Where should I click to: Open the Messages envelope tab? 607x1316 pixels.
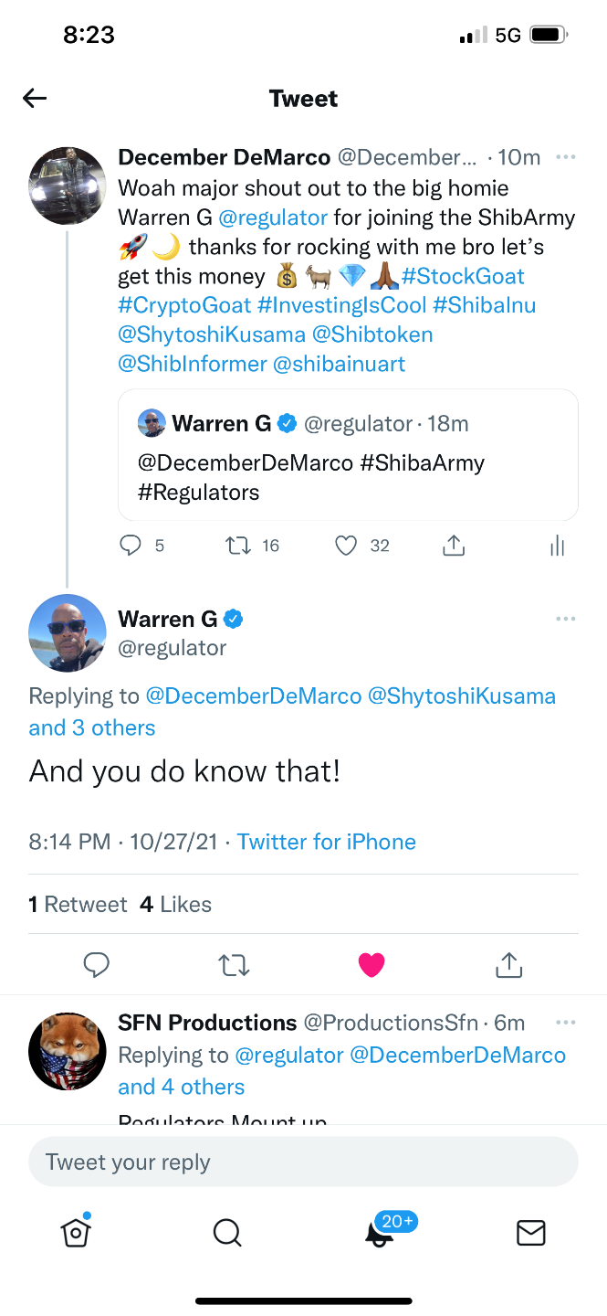coord(531,1233)
